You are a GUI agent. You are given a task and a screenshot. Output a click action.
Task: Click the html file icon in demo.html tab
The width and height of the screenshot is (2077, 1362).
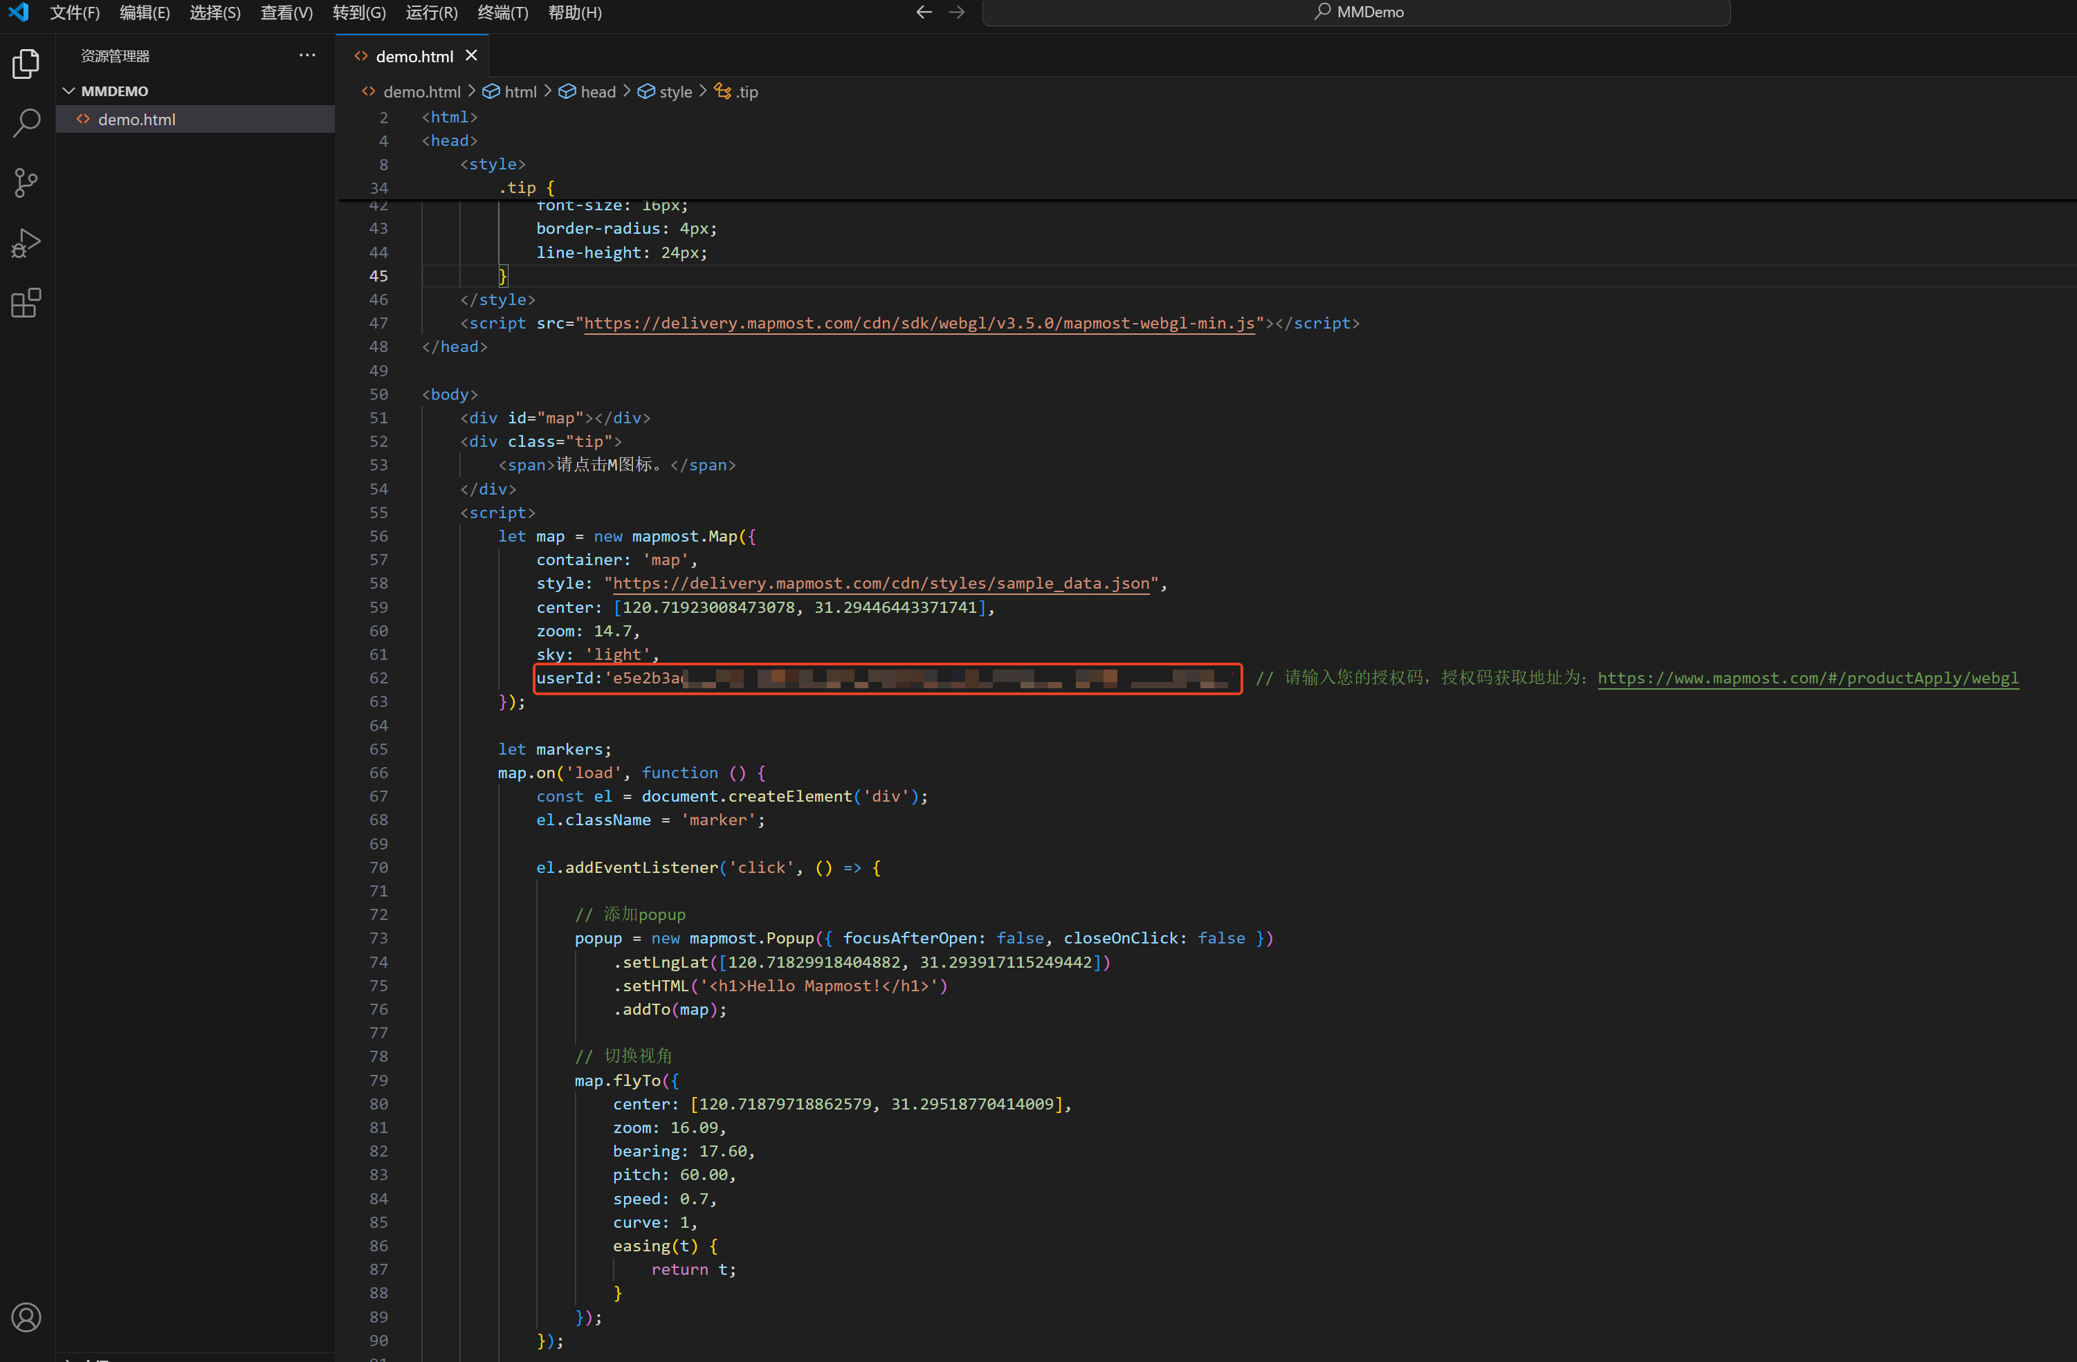(x=361, y=56)
